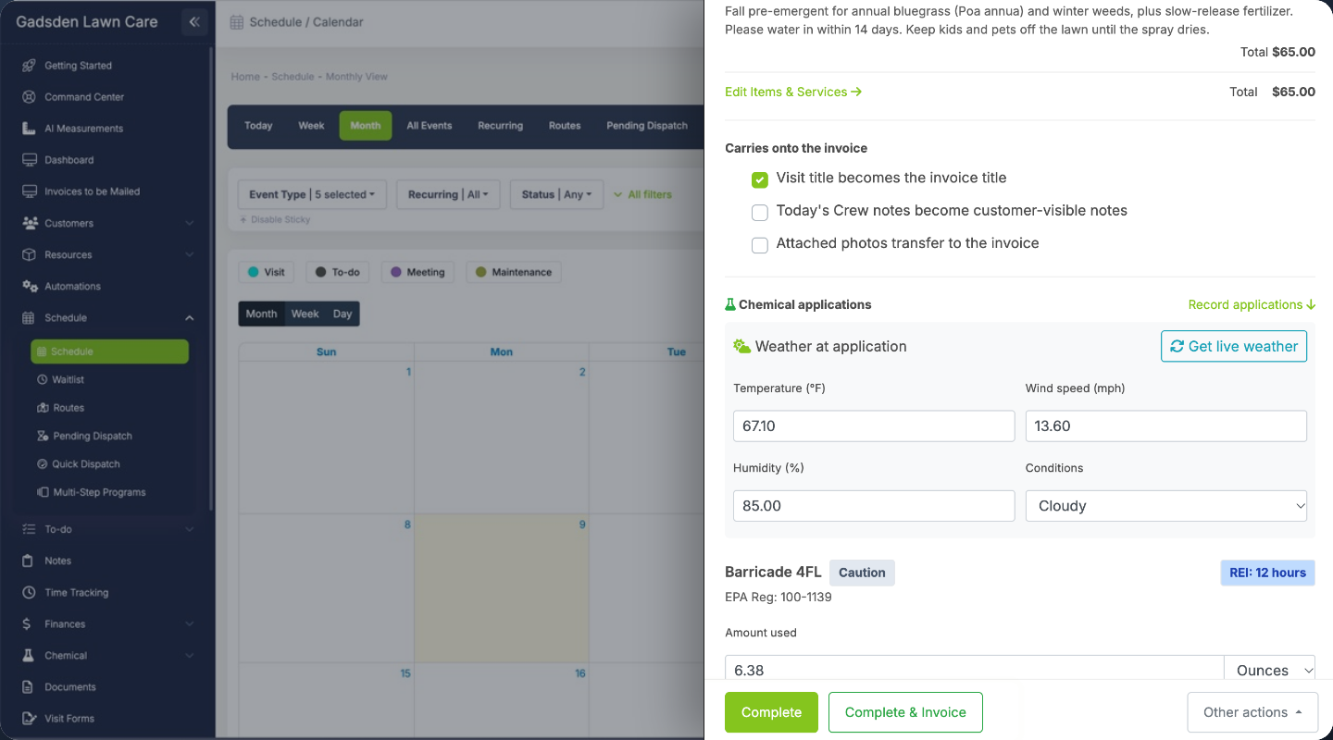The width and height of the screenshot is (1333, 740).
Task: Open the Recurring All filter dropdown
Action: point(448,194)
